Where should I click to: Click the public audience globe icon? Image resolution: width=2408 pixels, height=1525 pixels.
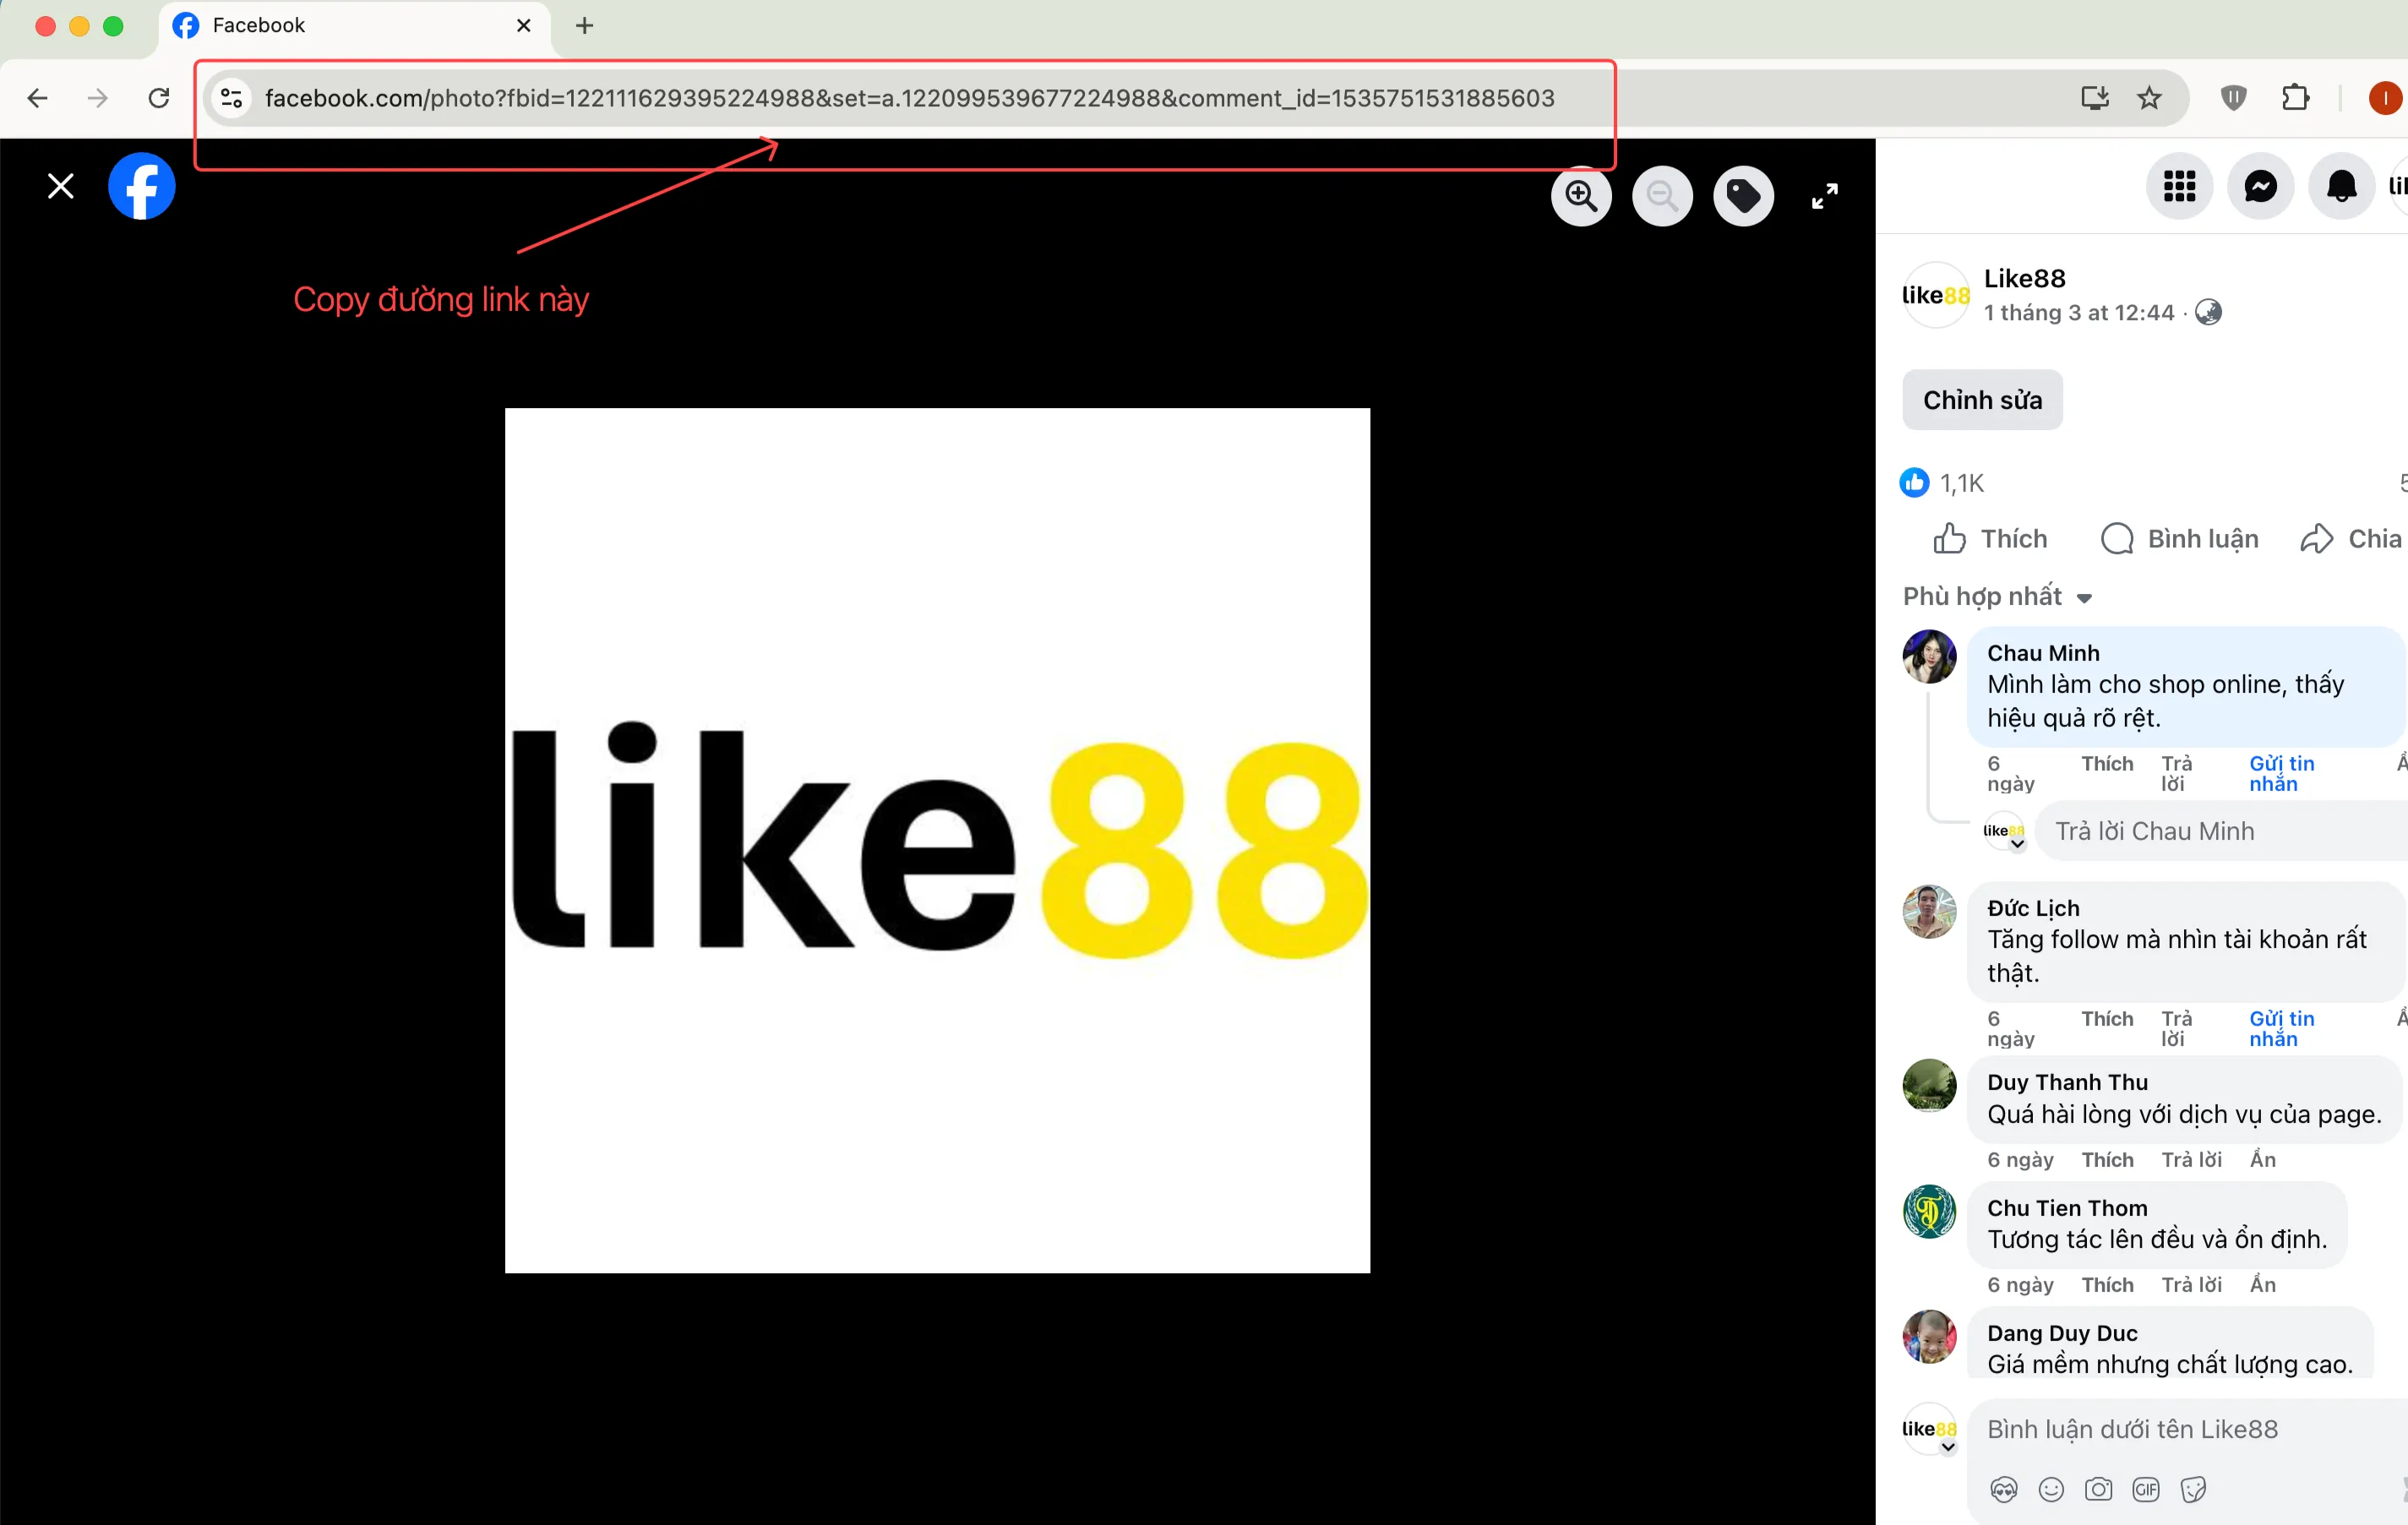coord(2208,313)
